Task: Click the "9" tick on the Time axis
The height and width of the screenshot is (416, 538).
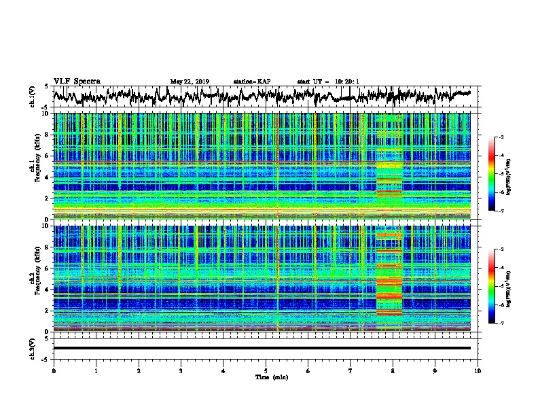Action: [x=435, y=371]
